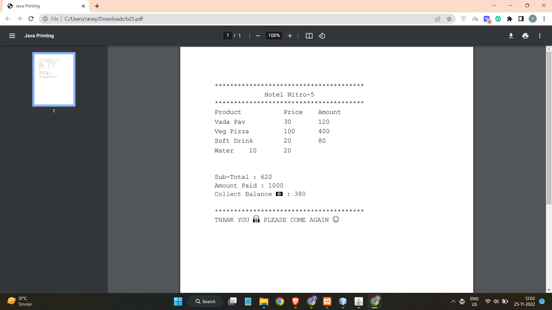Screen dimensions: 552x310
Task: Rotate the PDF counterclockwise
Action: coord(322,36)
